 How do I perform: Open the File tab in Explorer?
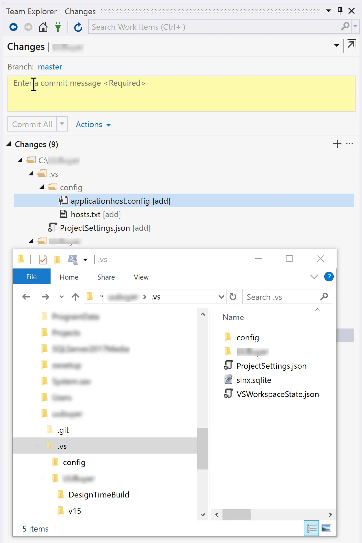tap(31, 277)
